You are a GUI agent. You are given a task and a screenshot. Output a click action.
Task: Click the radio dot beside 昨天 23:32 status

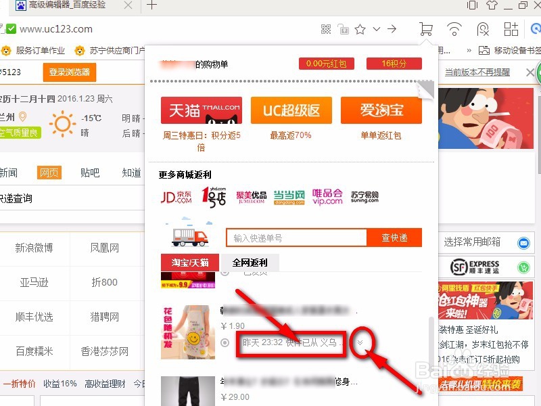click(225, 342)
